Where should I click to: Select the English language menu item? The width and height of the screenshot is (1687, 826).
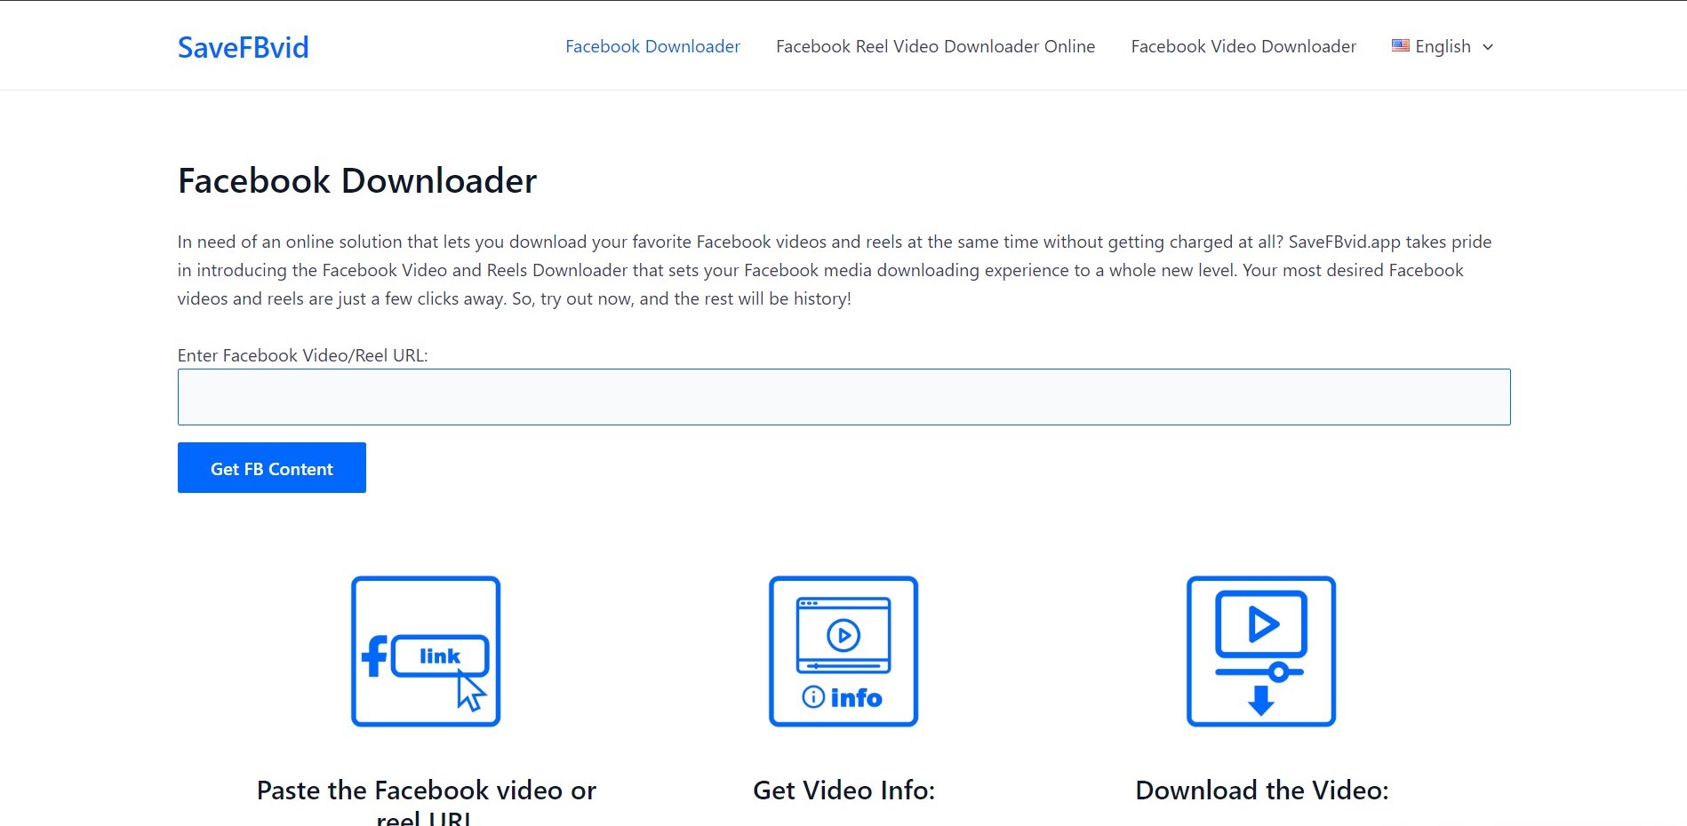pyautogui.click(x=1443, y=46)
